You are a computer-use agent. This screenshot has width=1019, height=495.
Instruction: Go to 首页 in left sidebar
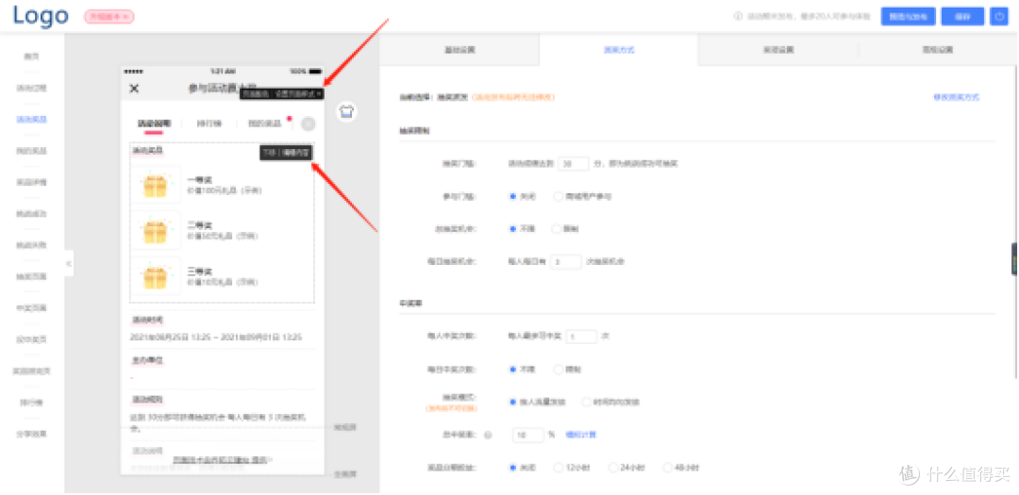(x=32, y=57)
